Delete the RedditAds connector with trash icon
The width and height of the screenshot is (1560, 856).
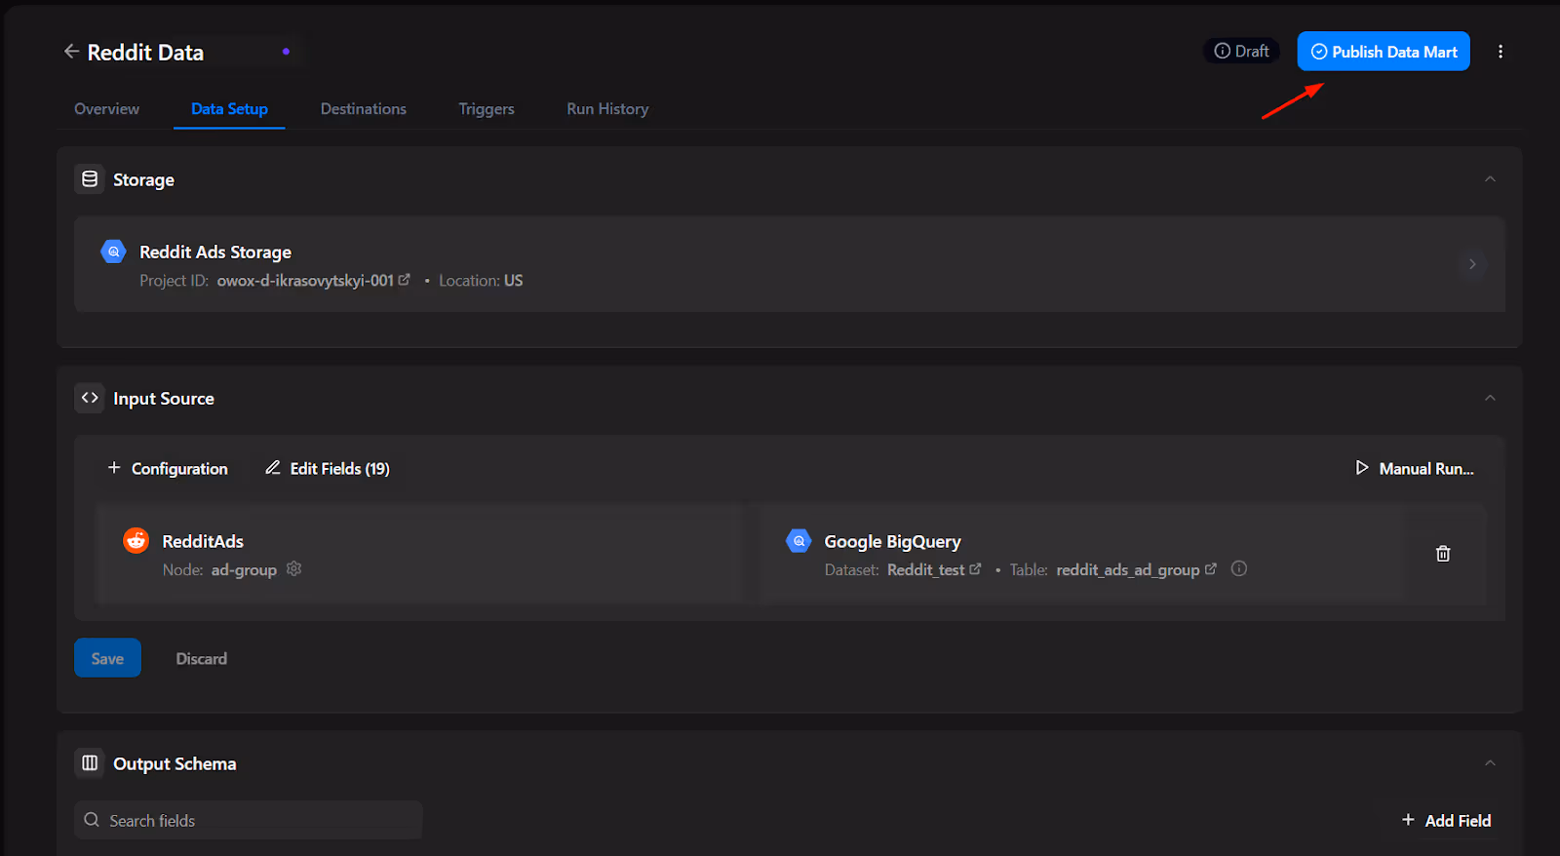click(x=1443, y=554)
